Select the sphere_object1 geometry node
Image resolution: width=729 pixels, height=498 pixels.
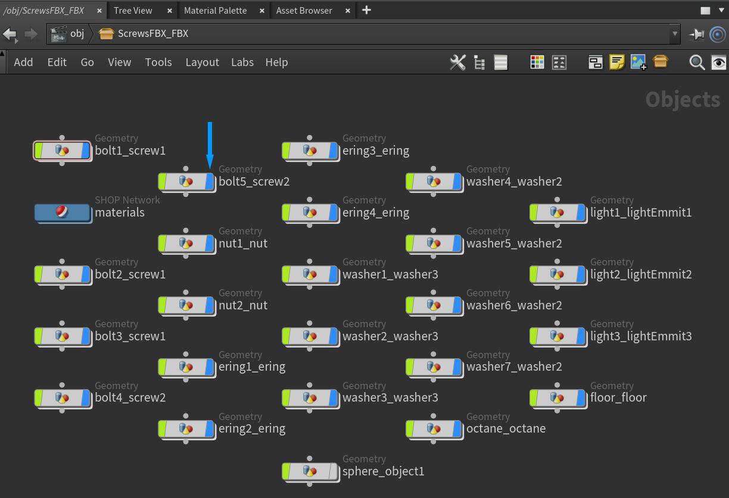click(x=310, y=472)
